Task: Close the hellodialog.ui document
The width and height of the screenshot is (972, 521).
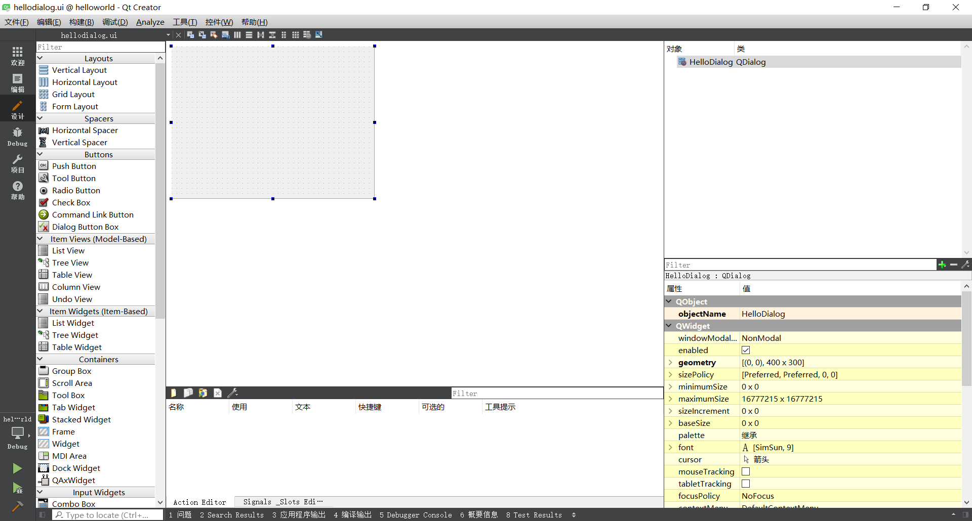Action: [178, 35]
